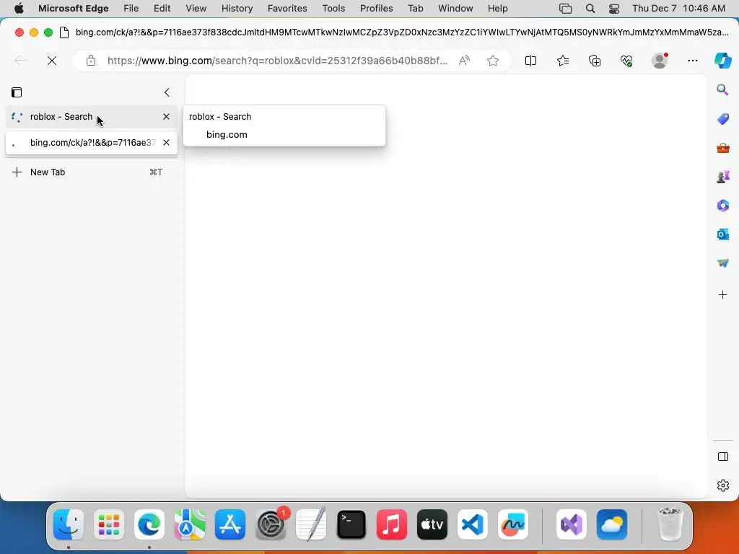739x554 pixels.
Task: Close the bing.com/ck/a tab
Action: 166,142
